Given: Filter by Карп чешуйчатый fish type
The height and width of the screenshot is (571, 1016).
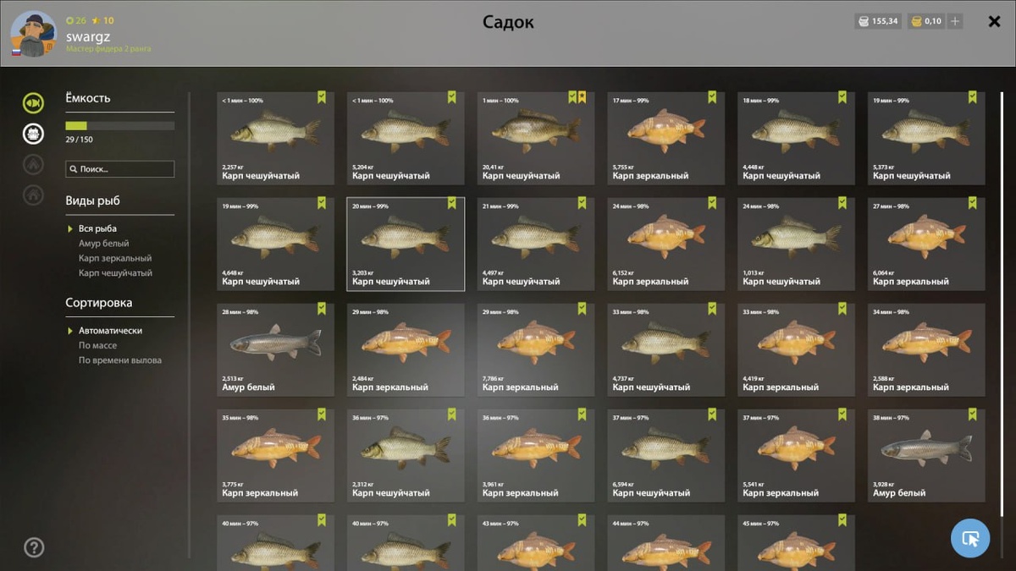Looking at the screenshot, I should [x=116, y=273].
